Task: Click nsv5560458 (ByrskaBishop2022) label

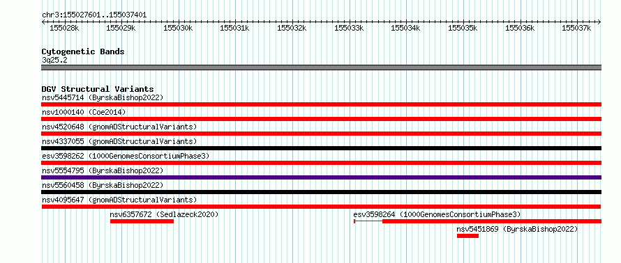Action: click(x=103, y=185)
